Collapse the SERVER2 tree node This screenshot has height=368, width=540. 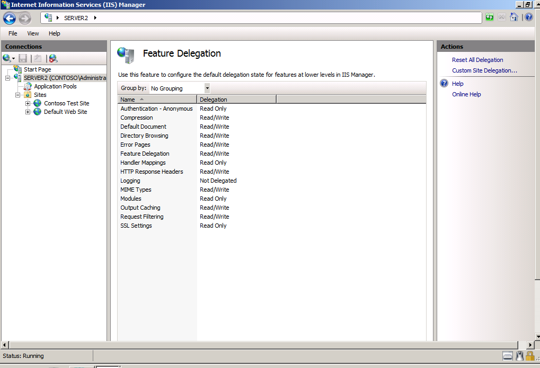7,78
